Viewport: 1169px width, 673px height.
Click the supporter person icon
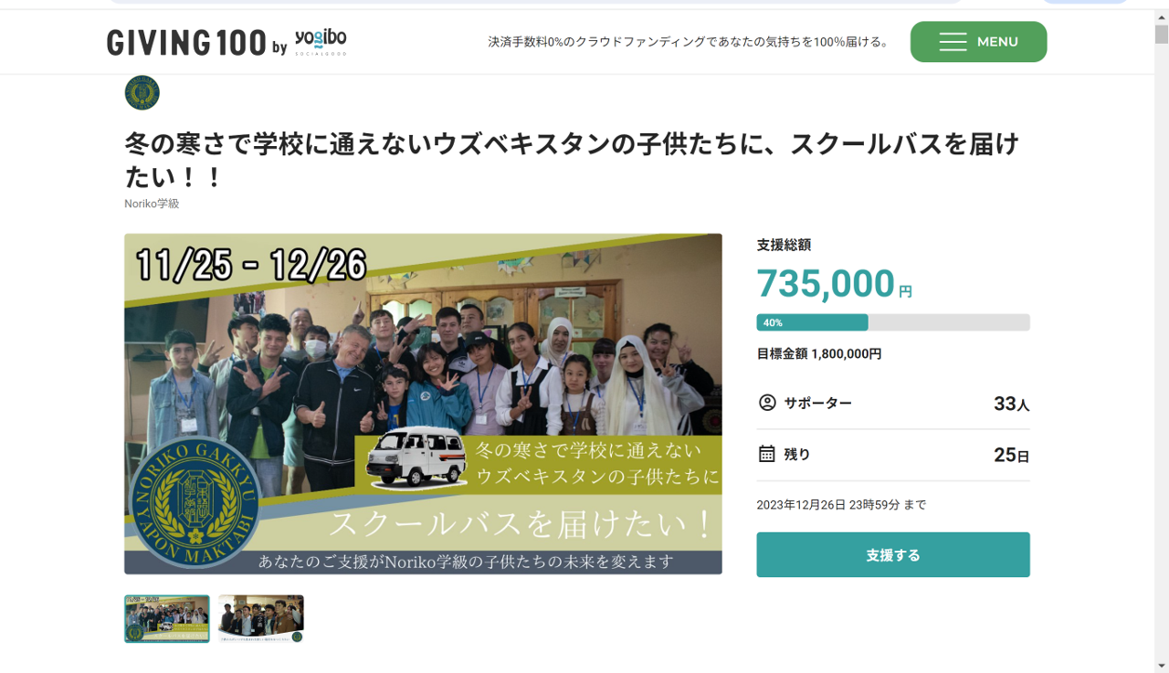coord(767,402)
